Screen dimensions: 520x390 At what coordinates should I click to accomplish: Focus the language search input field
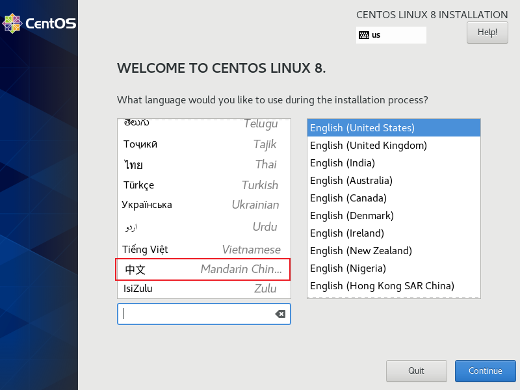[x=195, y=314]
